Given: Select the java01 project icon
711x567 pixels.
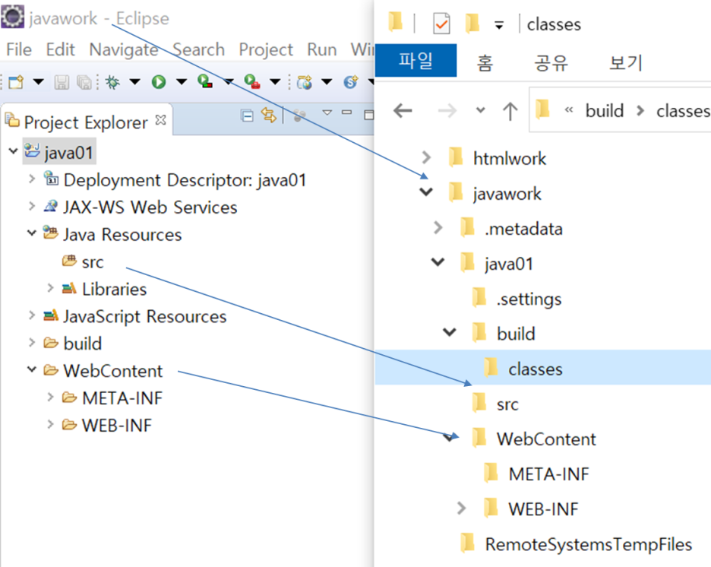Looking at the screenshot, I should coord(32,150).
